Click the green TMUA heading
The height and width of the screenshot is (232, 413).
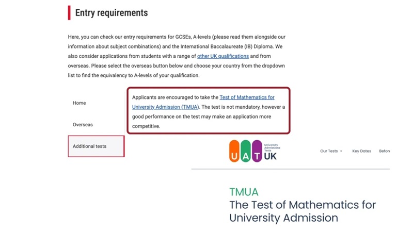tap(244, 192)
